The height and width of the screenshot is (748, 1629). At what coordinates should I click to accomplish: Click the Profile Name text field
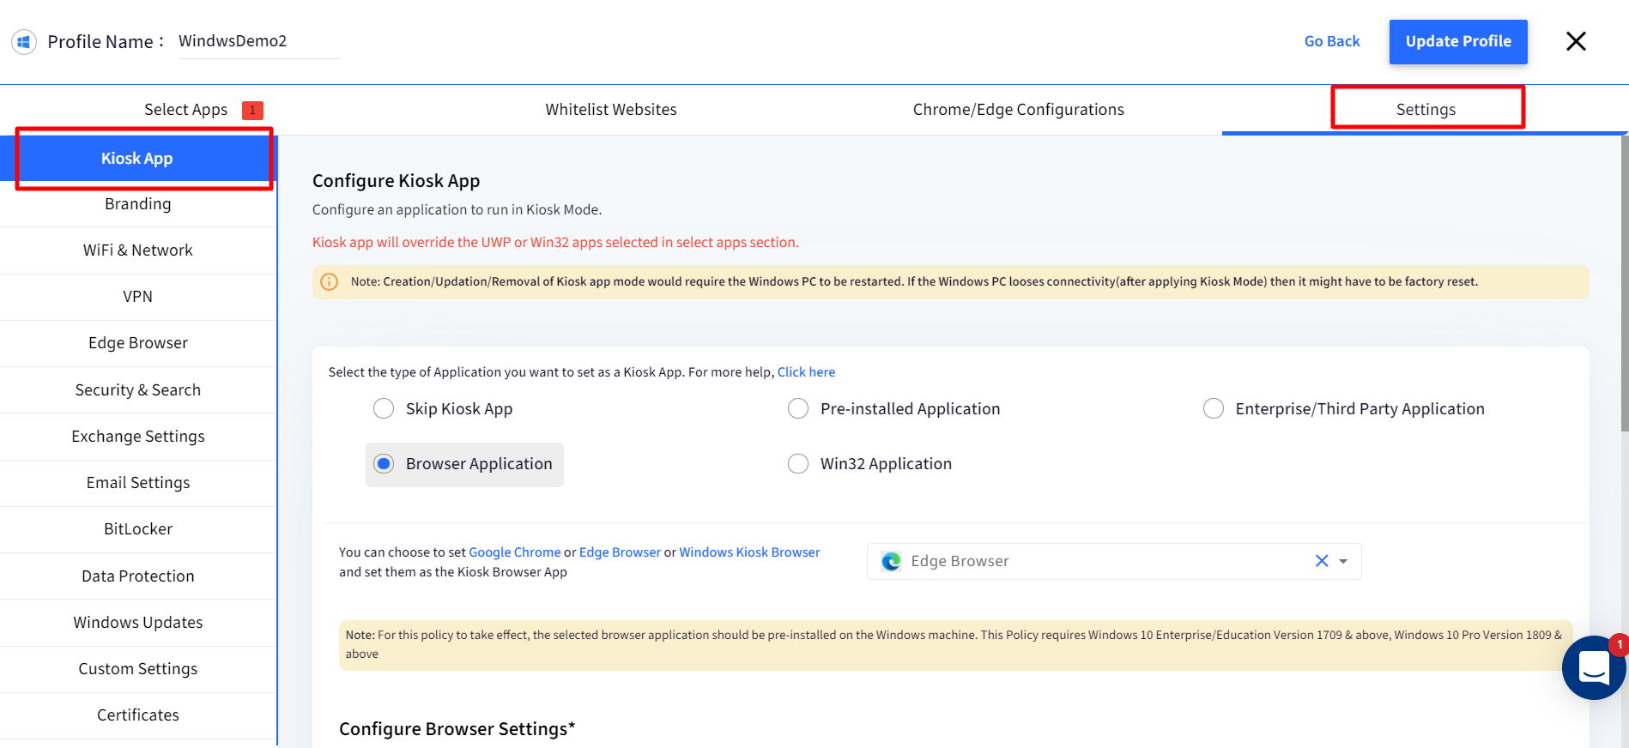(257, 41)
